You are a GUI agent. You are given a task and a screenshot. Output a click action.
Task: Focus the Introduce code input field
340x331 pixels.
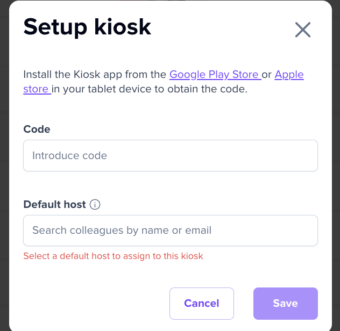[170, 156]
